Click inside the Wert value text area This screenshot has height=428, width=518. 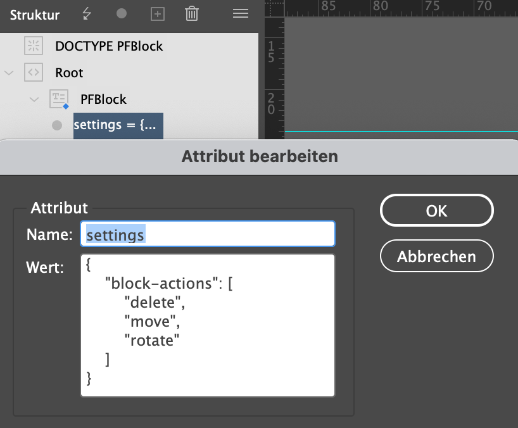pos(208,323)
